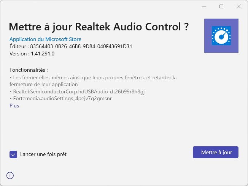Click the Realtek Audio Control app icon
The image size is (248, 186).
click(x=221, y=36)
